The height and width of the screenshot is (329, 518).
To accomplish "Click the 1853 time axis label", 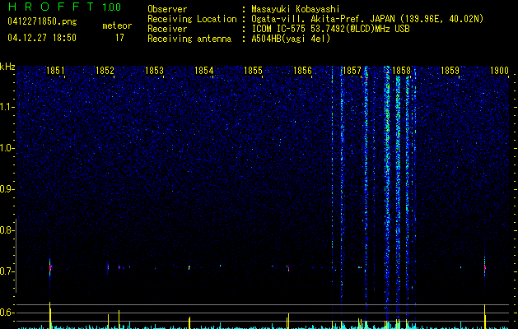I will (154, 71).
